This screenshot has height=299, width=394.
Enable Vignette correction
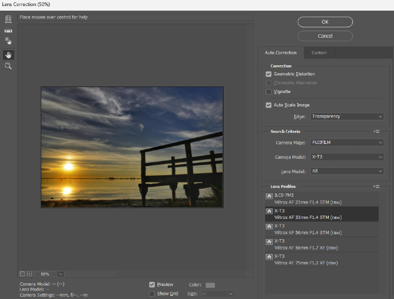coord(268,91)
